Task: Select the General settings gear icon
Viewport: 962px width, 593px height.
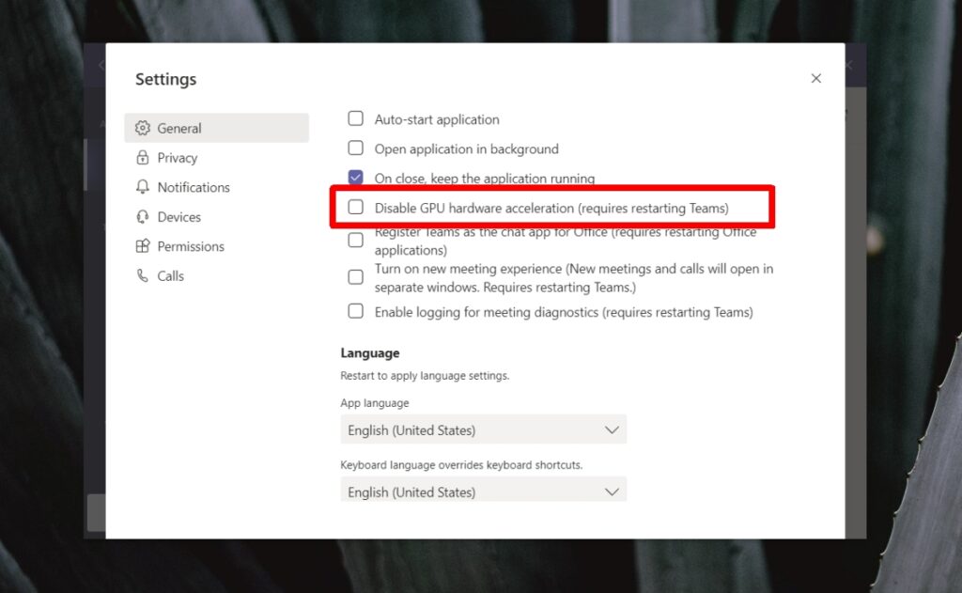Action: click(142, 128)
